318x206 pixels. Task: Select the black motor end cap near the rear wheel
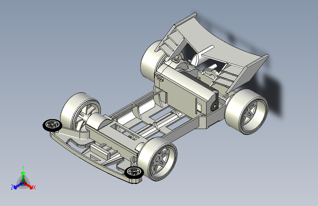[x=214, y=106]
